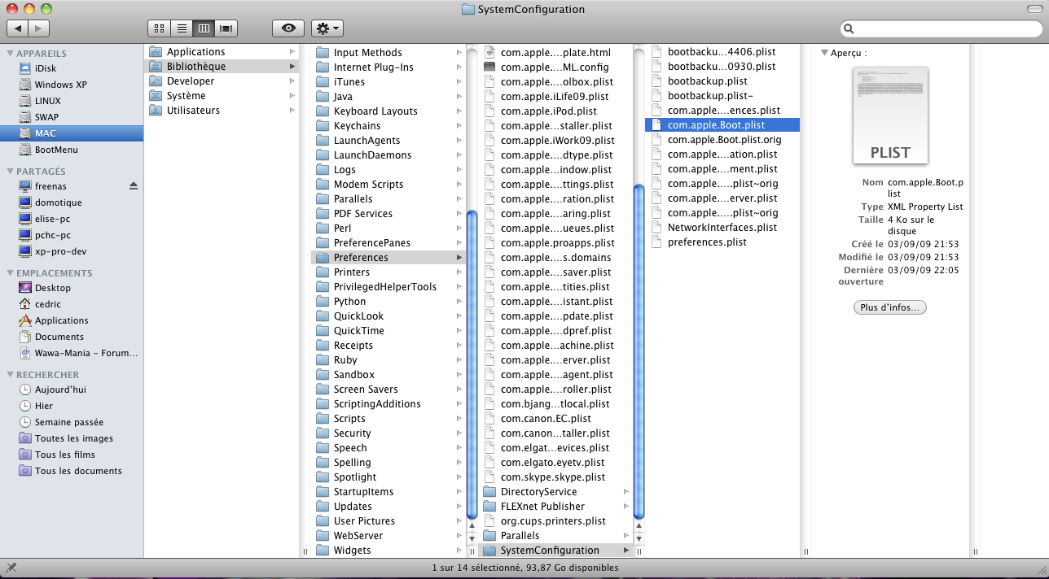Select com.elgato.eyetv.plist
The width and height of the screenshot is (1049, 579).
click(554, 463)
